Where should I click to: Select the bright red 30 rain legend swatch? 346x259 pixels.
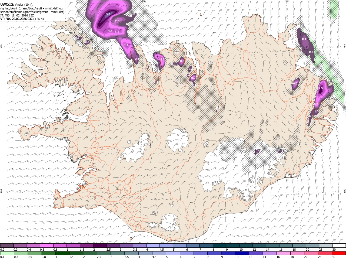point(339,253)
